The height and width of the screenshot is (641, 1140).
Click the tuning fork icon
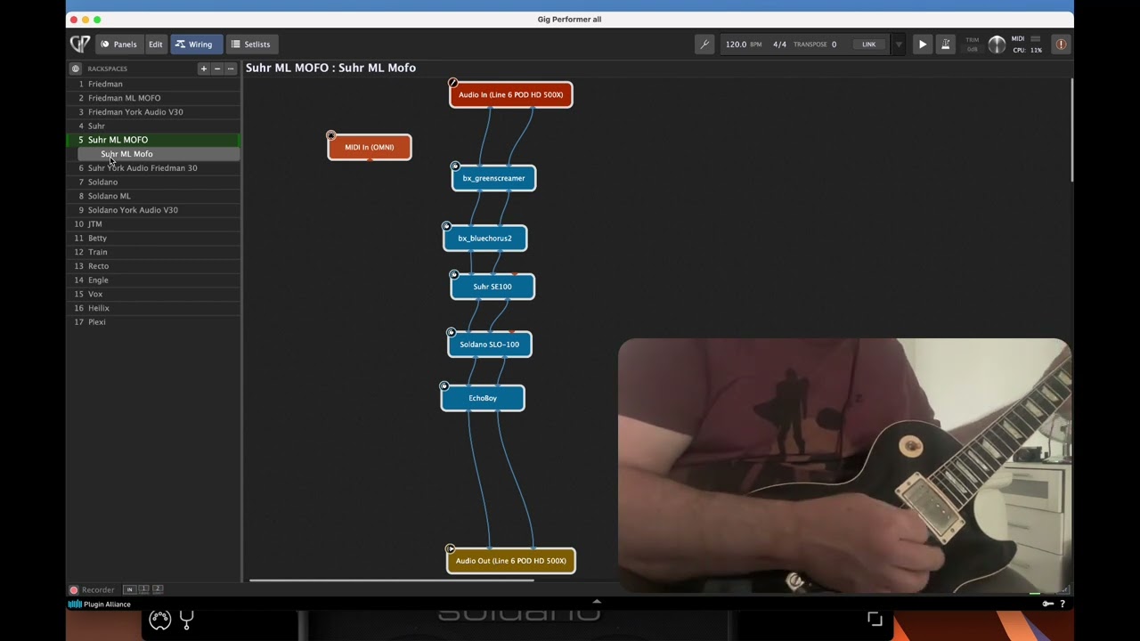click(x=187, y=620)
